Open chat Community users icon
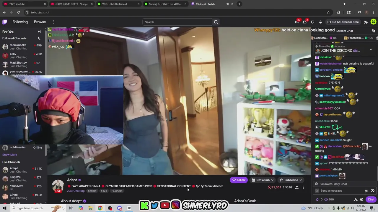 [373, 31]
